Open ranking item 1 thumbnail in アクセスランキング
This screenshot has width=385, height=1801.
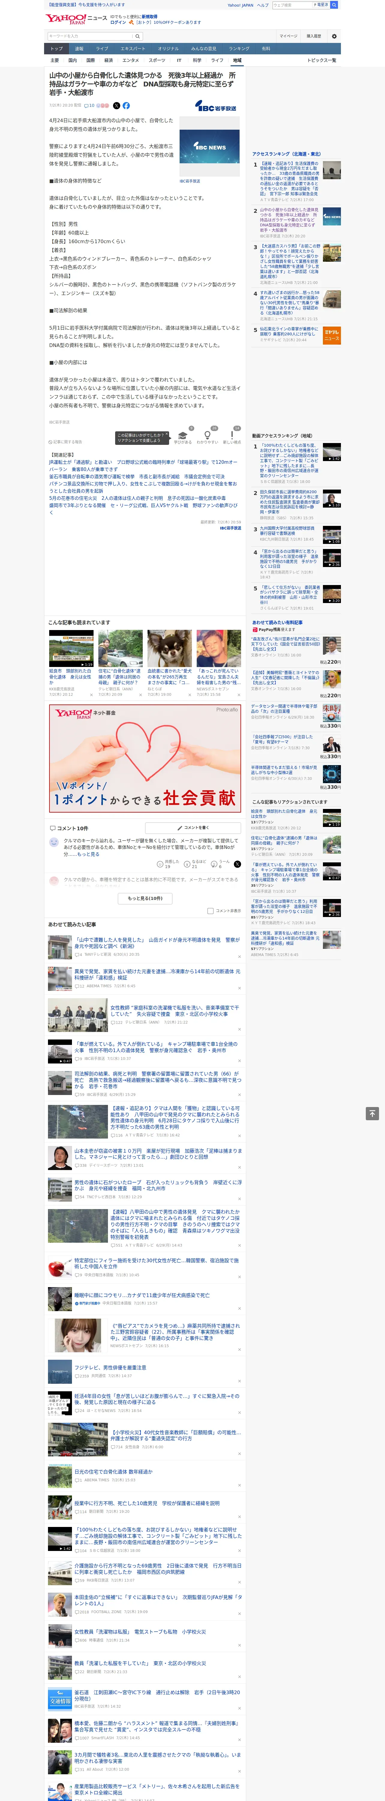[332, 170]
